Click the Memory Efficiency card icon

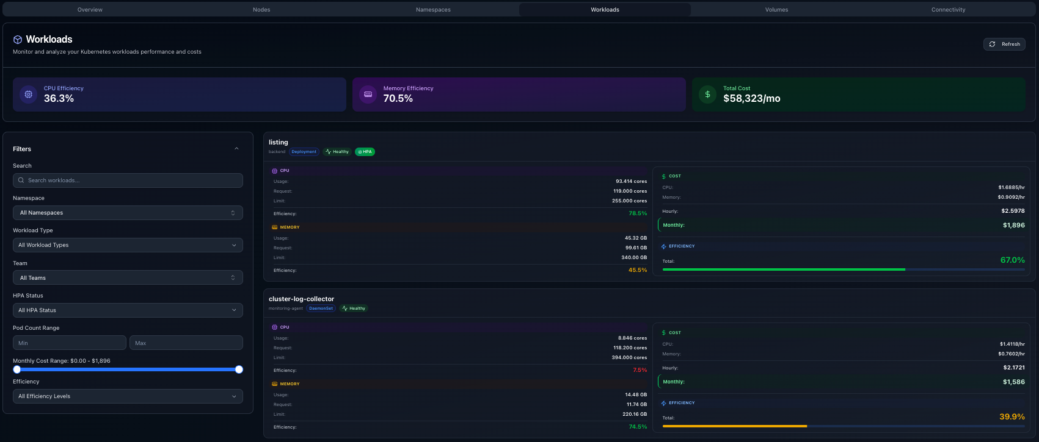point(368,94)
